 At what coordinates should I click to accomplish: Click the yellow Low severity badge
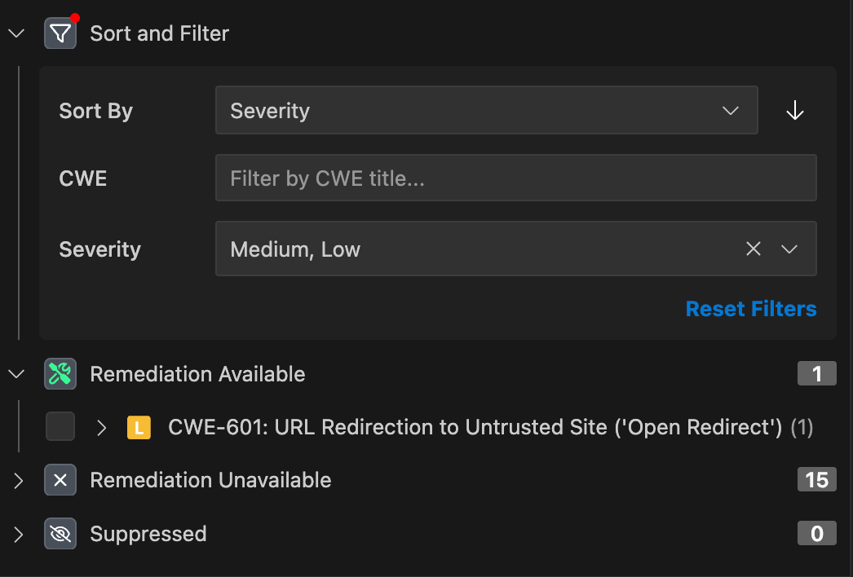(139, 427)
